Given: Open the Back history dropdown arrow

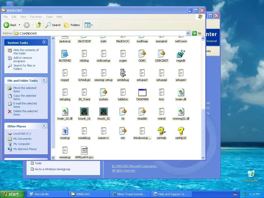Looking at the screenshot, I should point(20,25).
